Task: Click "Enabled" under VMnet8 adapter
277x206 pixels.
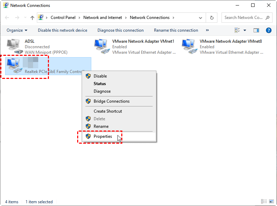Action: click(207, 47)
